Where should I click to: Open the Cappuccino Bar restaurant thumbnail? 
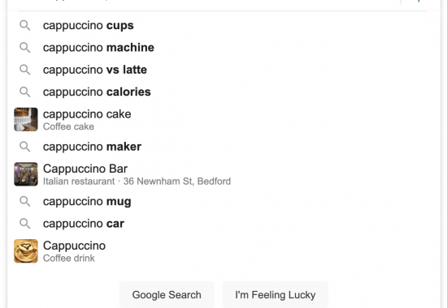[x=26, y=174]
